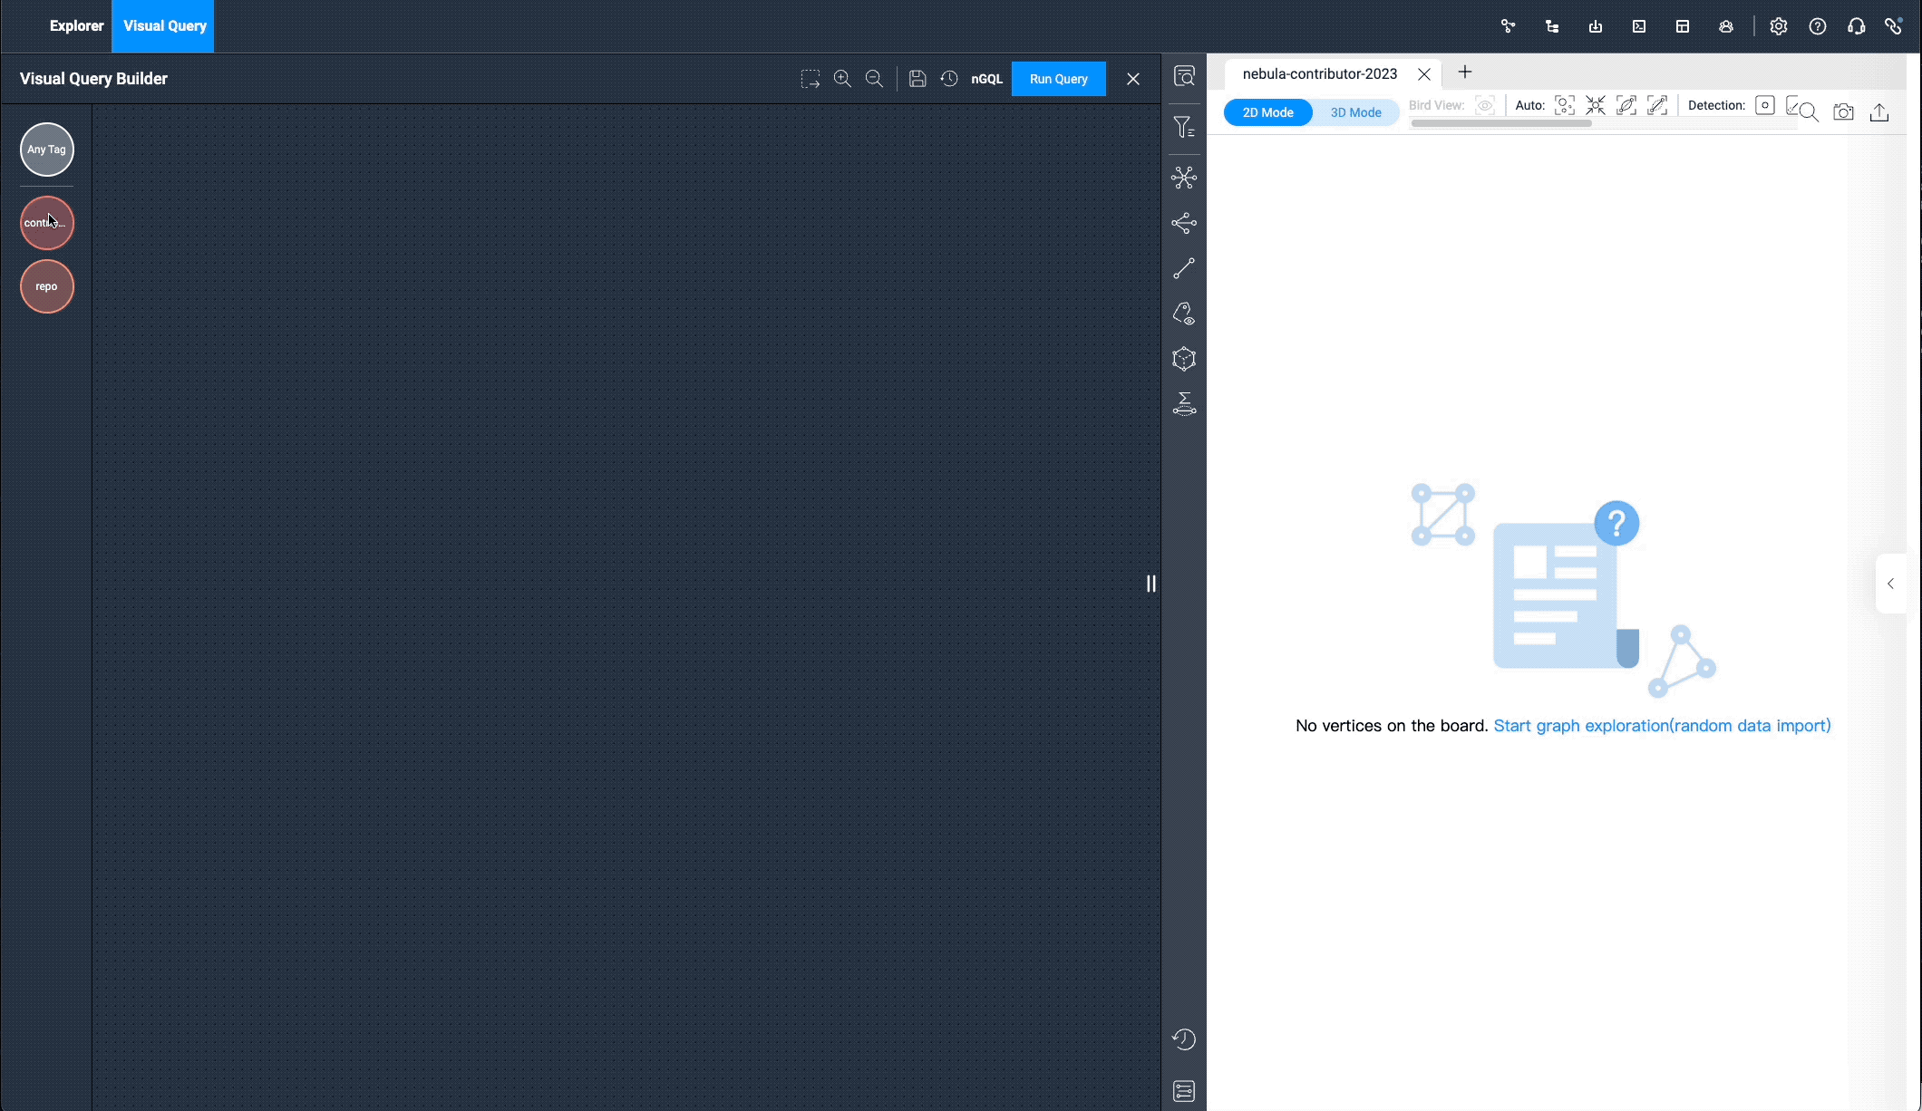Click the horizontal toolbar scrollbar
The height and width of the screenshot is (1111, 1922).
point(1501,123)
